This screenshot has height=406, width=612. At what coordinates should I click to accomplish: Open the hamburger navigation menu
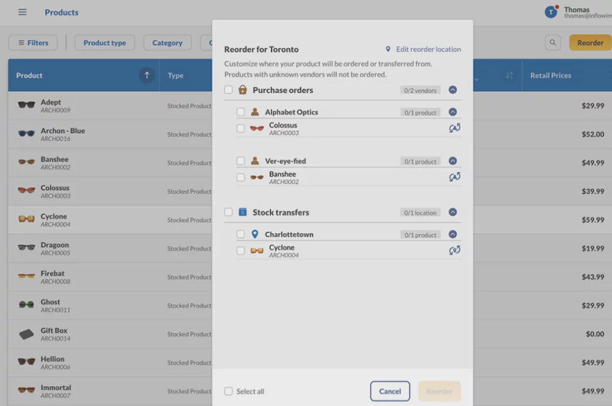pyautogui.click(x=22, y=13)
